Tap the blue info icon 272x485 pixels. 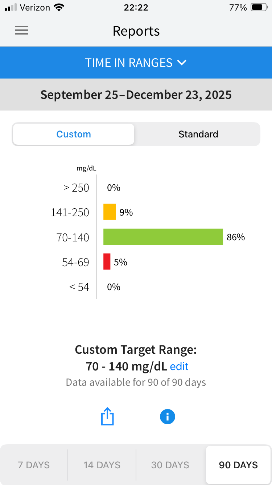pos(168,417)
